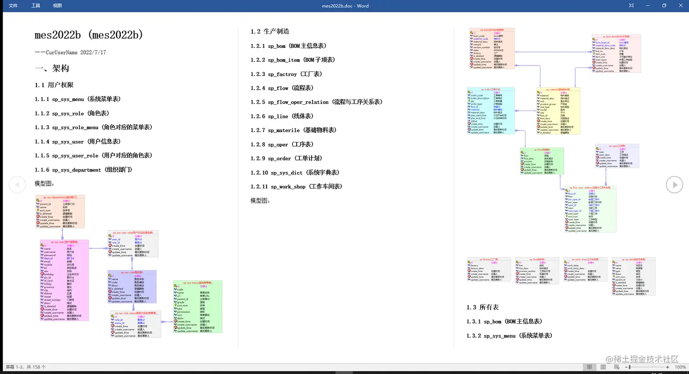Select the sp_factroy table diagram

point(489,270)
